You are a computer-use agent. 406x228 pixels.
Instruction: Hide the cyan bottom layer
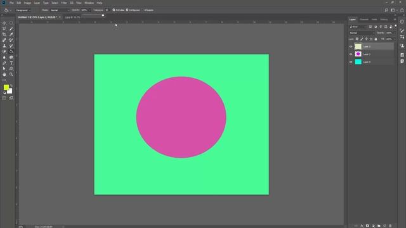(x=351, y=62)
